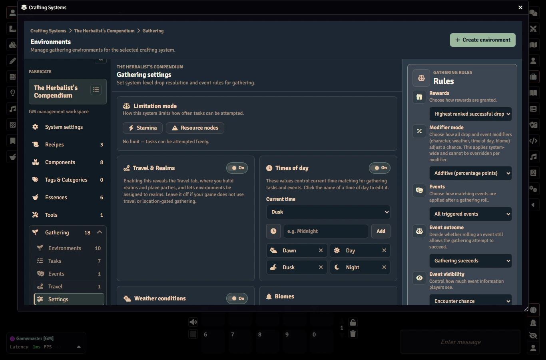This screenshot has height=360, width=546.
Task: Remove the Night time of day
Action: (384, 267)
